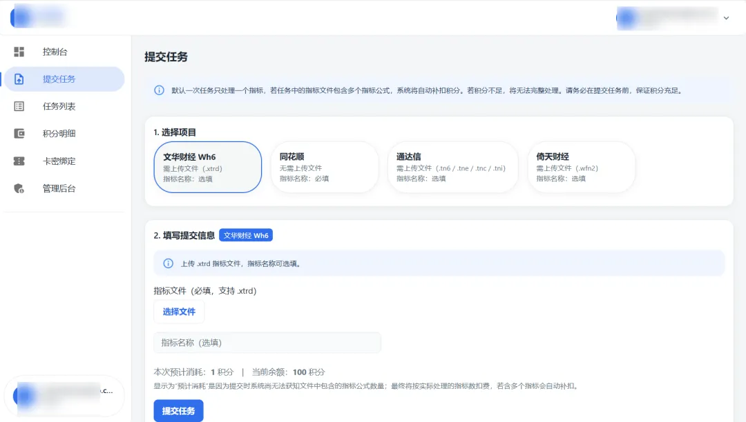Screen dimensions: 746x422
Task: Select the 文华财经 Wh6 project card
Action: (207, 167)
